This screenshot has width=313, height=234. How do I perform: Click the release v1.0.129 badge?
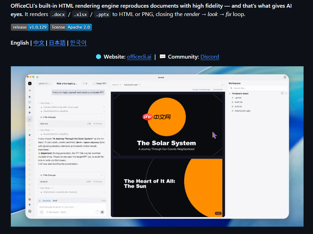(30, 27)
